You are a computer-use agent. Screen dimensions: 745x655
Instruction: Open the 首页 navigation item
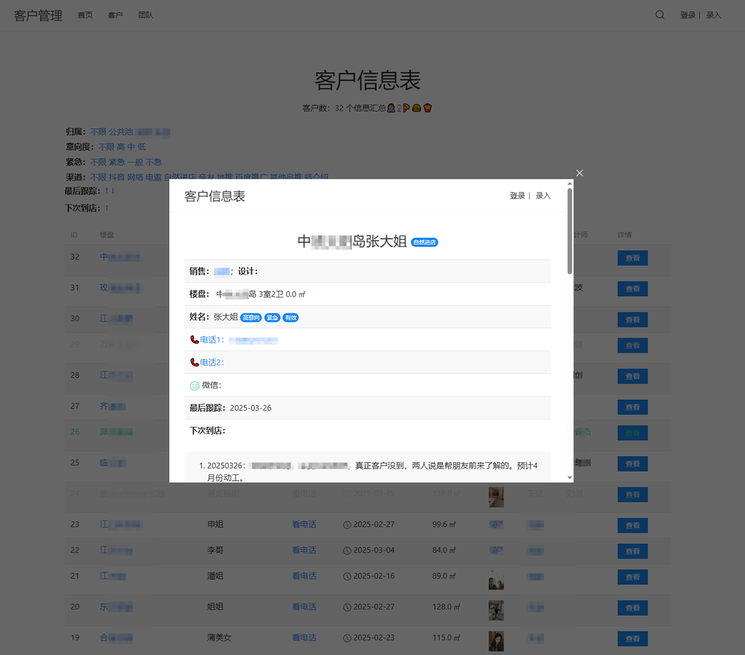[x=85, y=15]
